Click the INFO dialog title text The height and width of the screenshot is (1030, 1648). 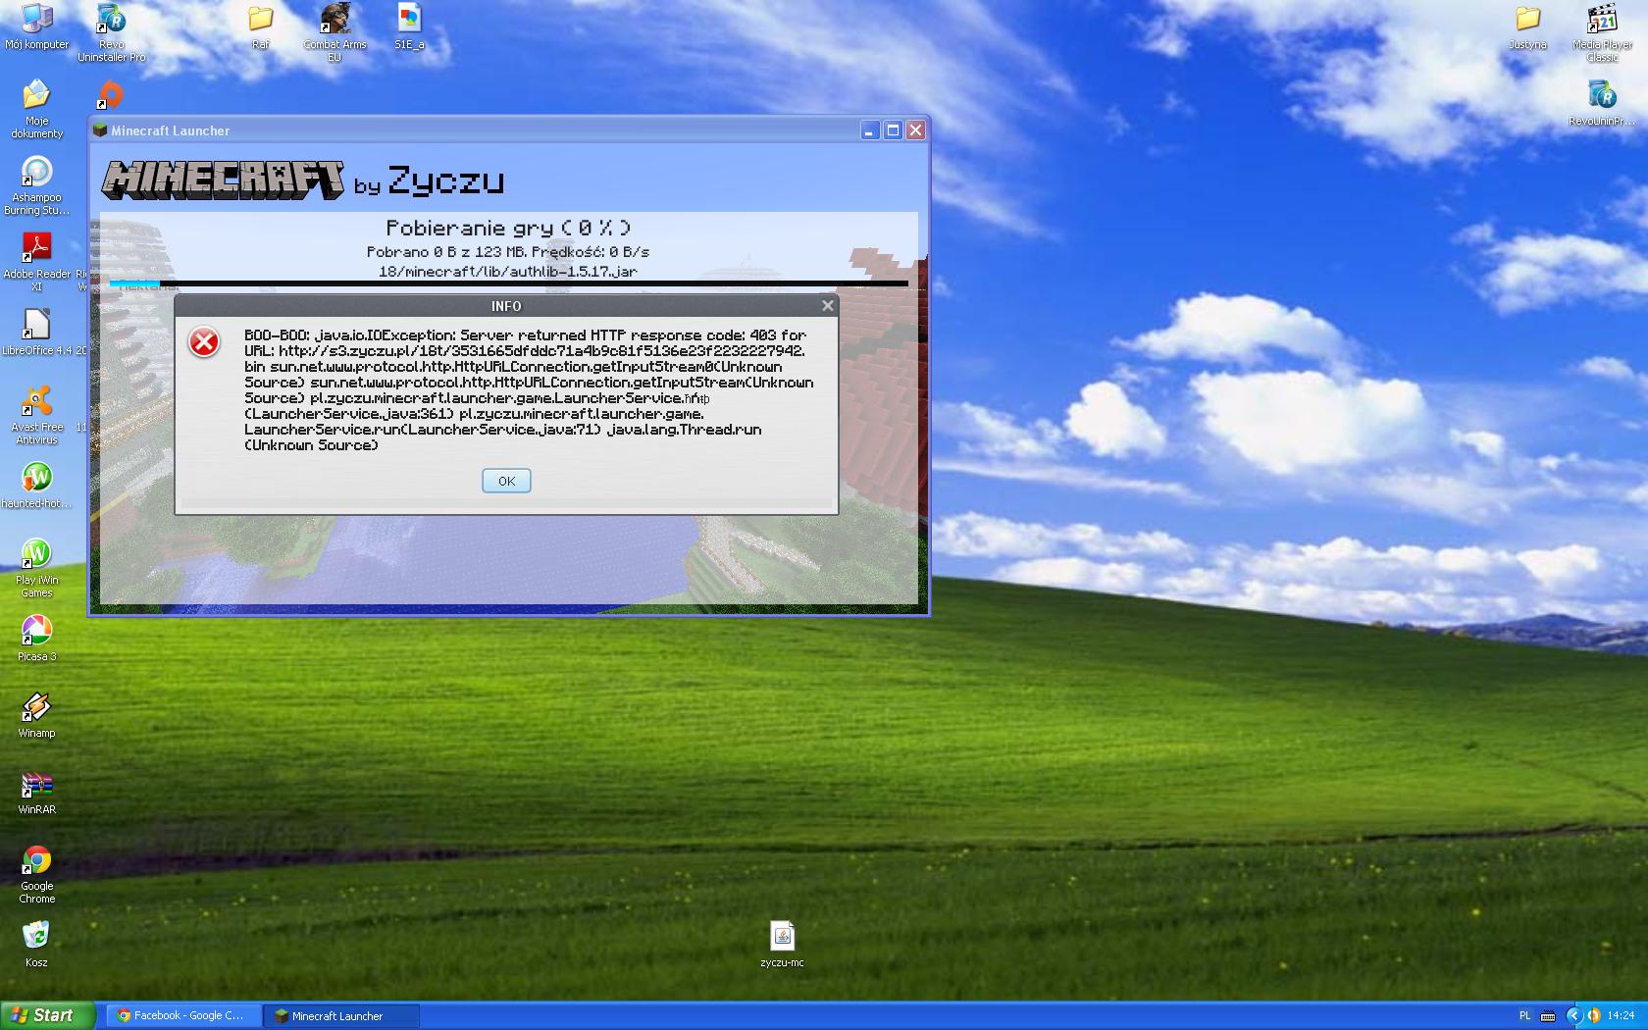click(506, 306)
